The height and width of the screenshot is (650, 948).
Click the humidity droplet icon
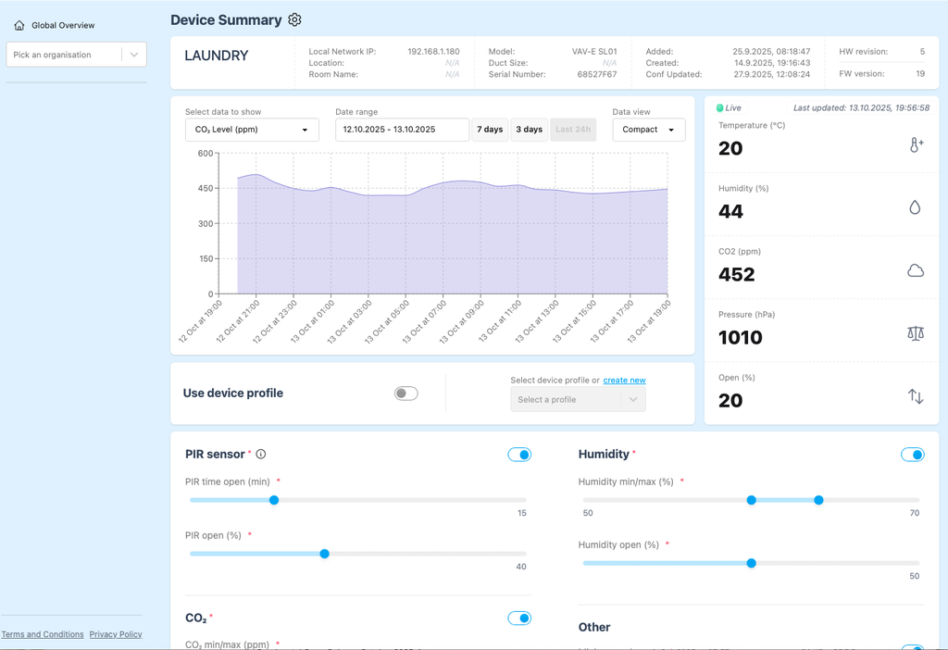(x=915, y=207)
